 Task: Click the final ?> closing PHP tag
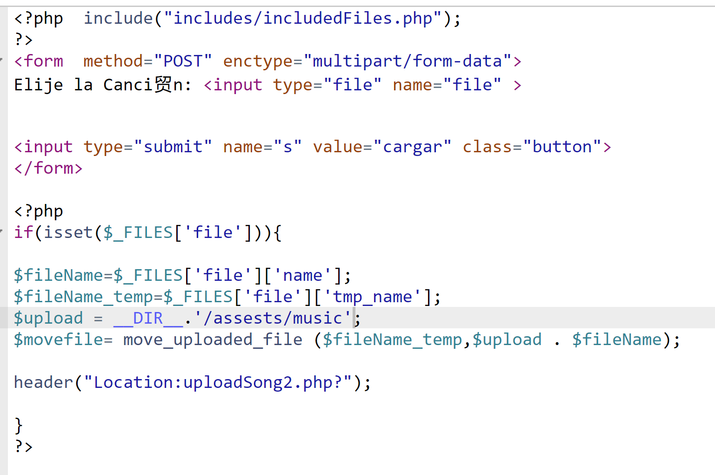(23, 447)
